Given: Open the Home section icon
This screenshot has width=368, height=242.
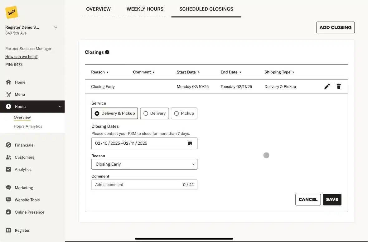Looking at the screenshot, I should pos(8,82).
